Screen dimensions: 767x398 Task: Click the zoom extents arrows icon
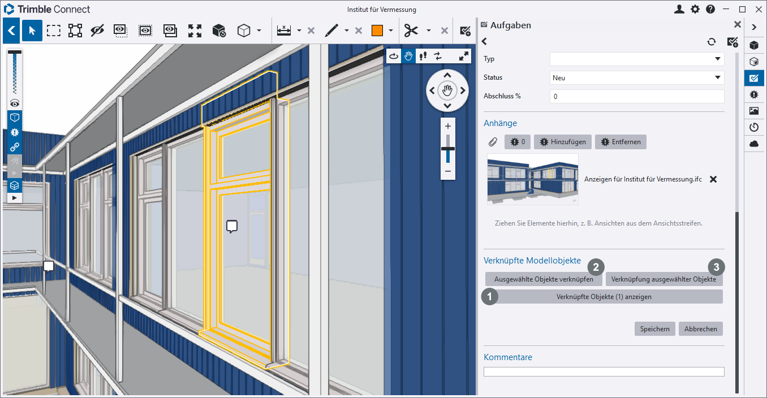pyautogui.click(x=195, y=31)
